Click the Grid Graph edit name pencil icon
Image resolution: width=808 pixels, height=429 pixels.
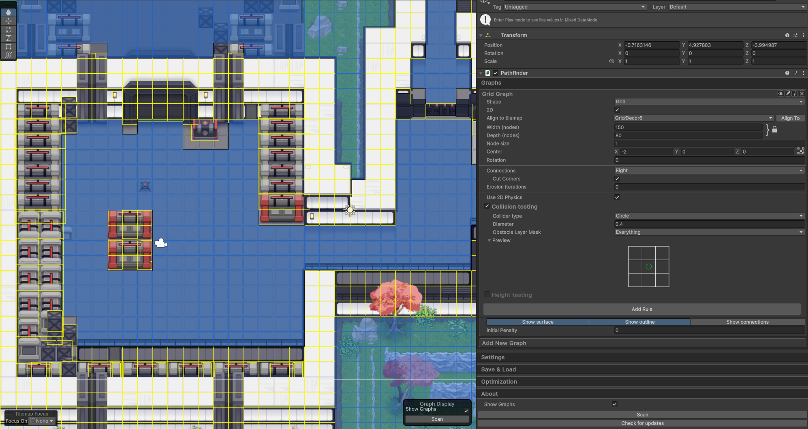788,94
